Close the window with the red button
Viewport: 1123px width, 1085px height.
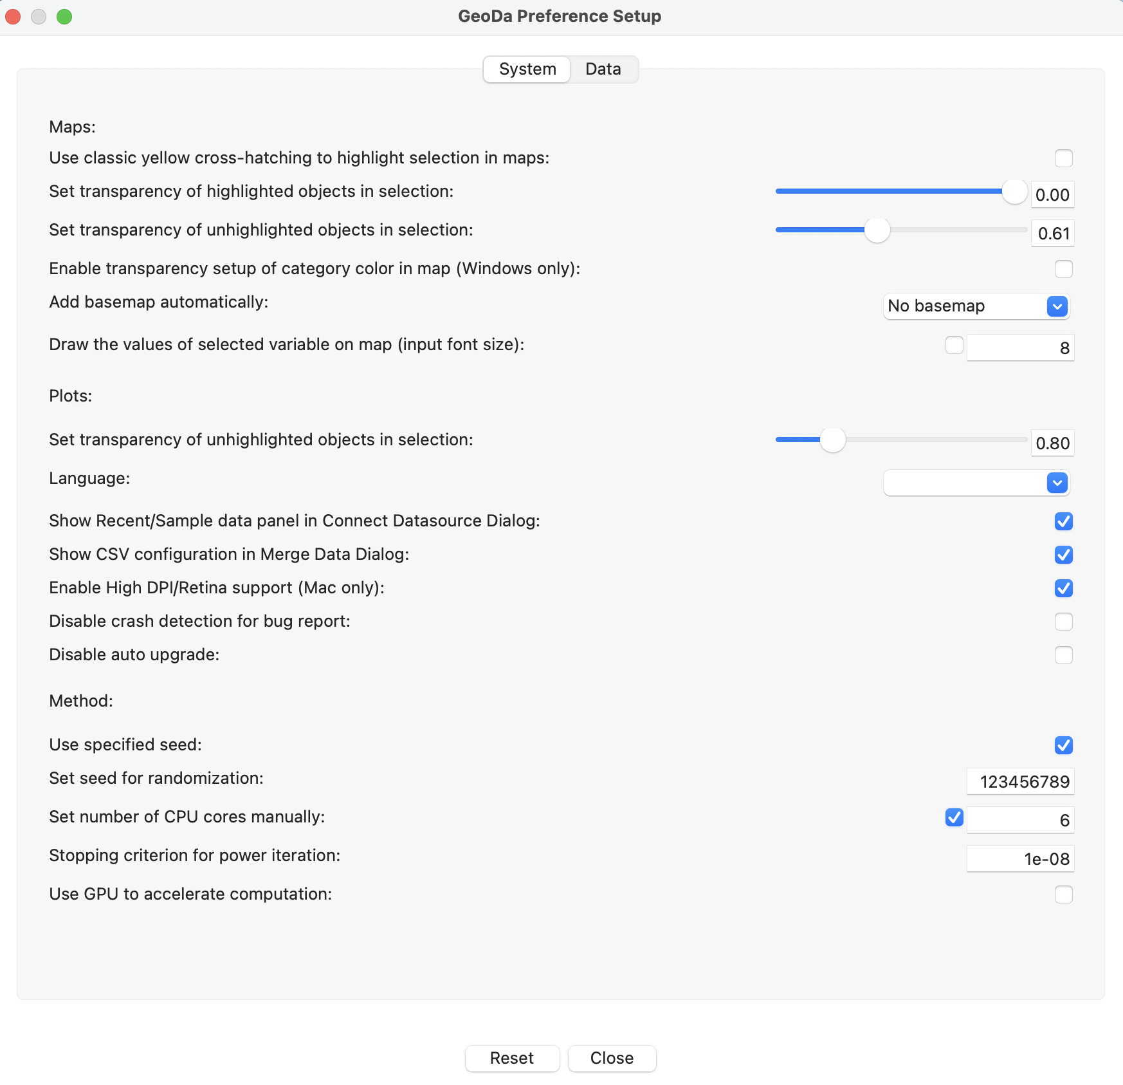(13, 17)
